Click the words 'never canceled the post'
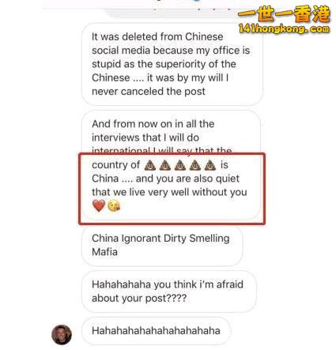This screenshot has height=350, width=336. (x=149, y=92)
